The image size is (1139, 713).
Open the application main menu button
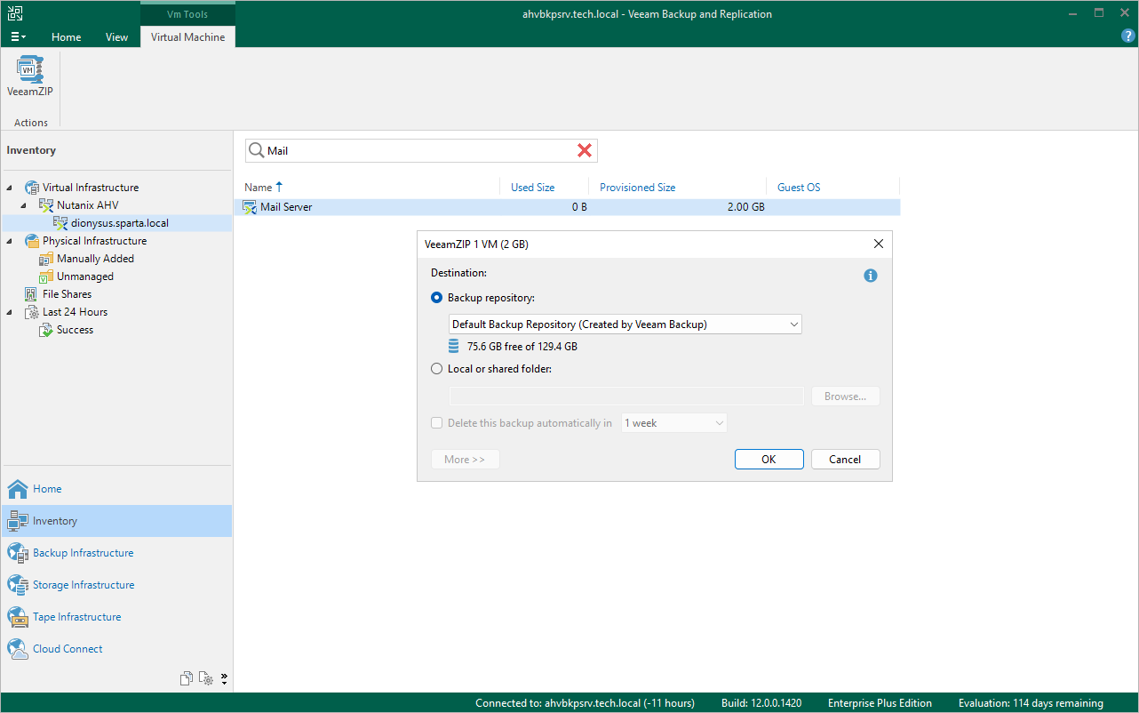click(x=18, y=37)
